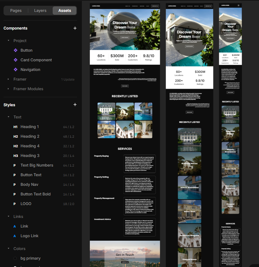This screenshot has height=267, width=259.
Task: Select the Text Big Numbers style
Action: (40, 165)
